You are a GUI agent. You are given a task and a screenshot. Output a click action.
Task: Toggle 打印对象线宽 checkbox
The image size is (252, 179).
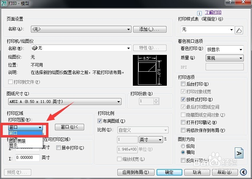[183, 92]
